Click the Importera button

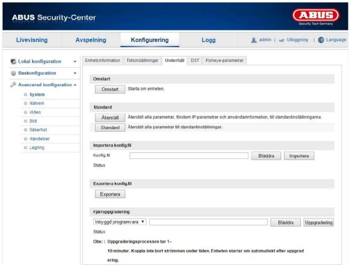pos(299,156)
